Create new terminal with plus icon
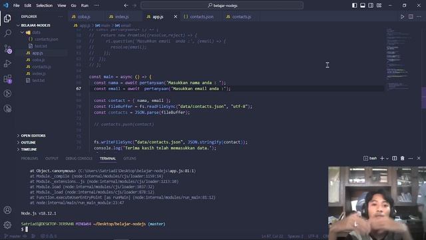 tap(382, 159)
